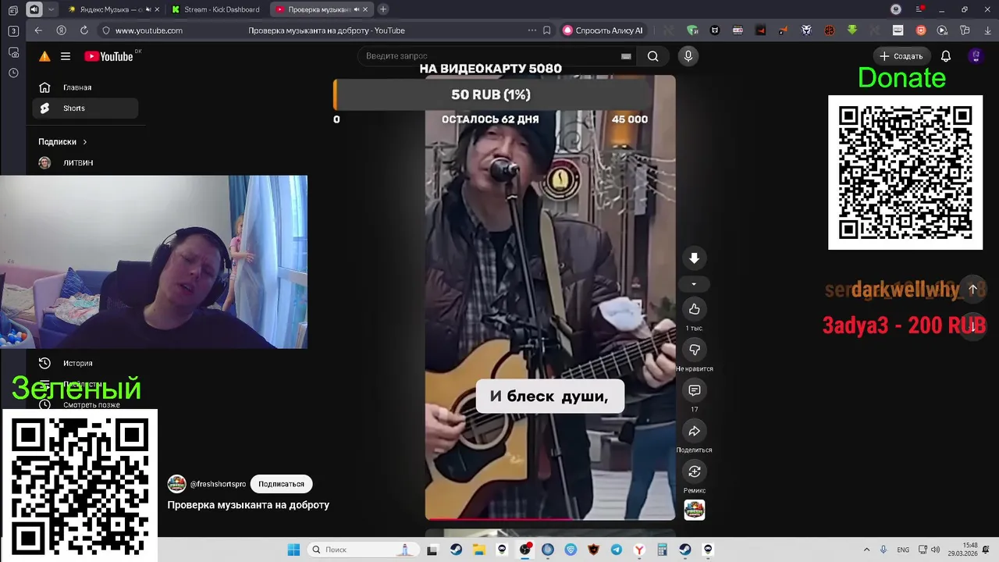Expand the Подписки section

coord(62,142)
